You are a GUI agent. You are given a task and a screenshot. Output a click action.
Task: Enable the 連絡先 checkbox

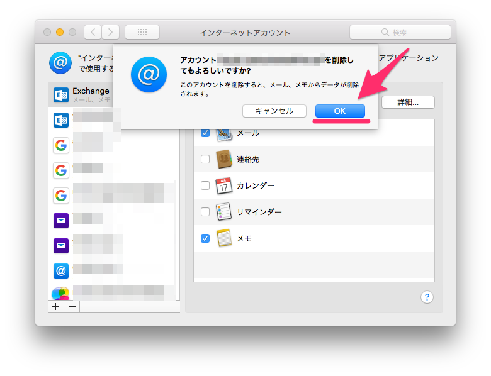pyautogui.click(x=205, y=159)
